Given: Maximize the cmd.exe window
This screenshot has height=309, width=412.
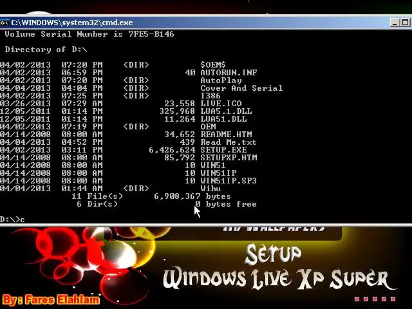Looking at the screenshot, I should (x=405, y=23).
